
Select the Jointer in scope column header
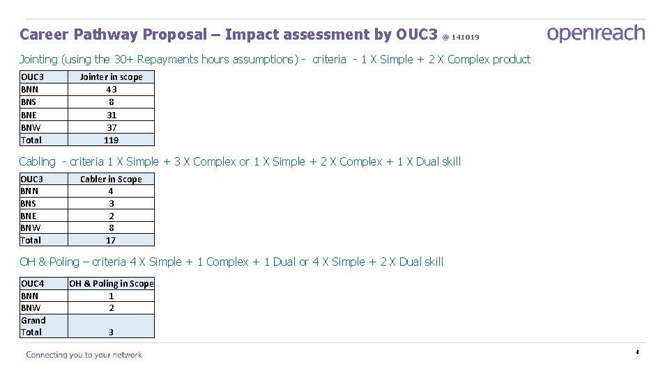click(111, 77)
